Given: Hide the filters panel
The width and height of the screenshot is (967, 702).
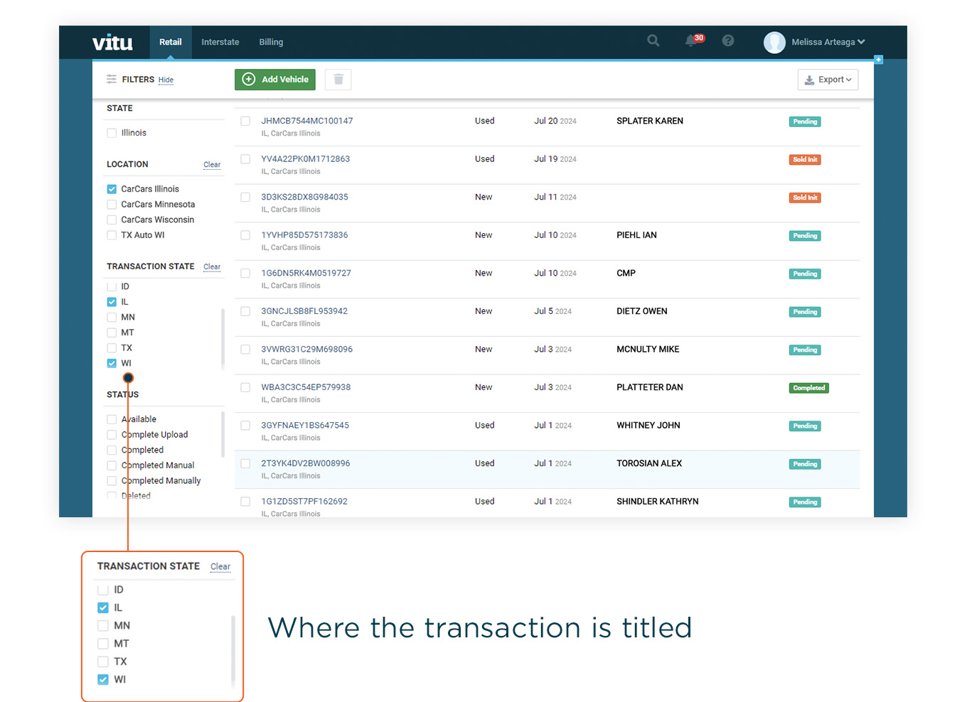Looking at the screenshot, I should (166, 80).
